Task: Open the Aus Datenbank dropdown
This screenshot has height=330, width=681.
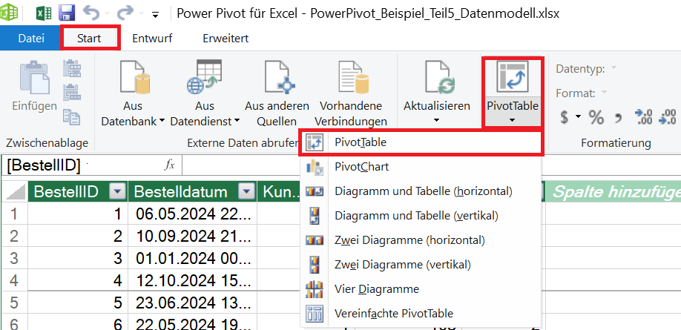Action: pyautogui.click(x=133, y=93)
